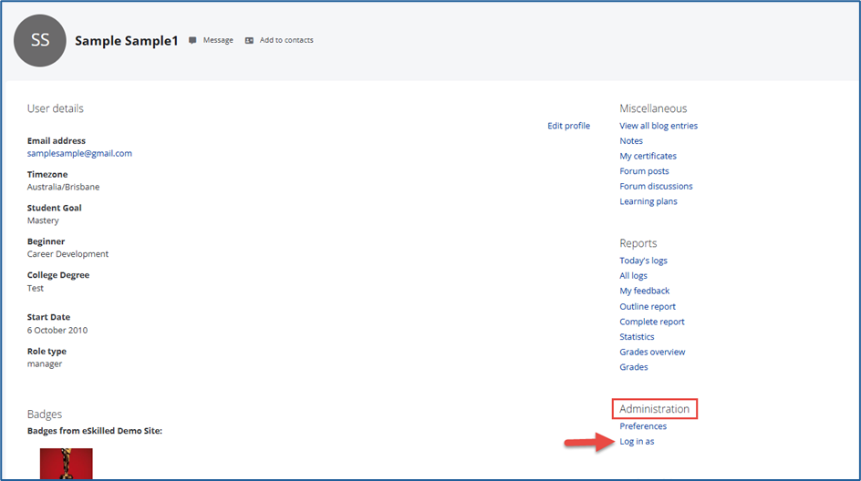
Task: Open the Edit profile link
Action: point(568,126)
